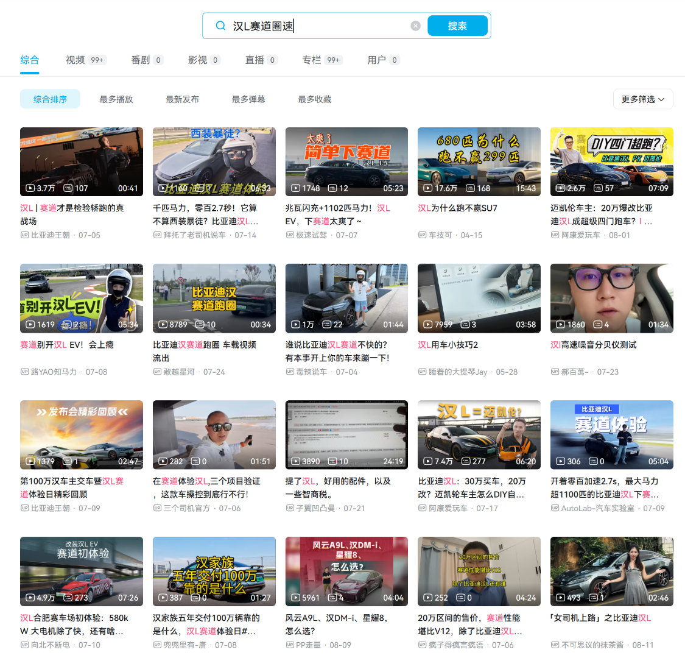Click play-count icon on 3.7万 video
Screen dimensions: 685x658
(x=30, y=188)
